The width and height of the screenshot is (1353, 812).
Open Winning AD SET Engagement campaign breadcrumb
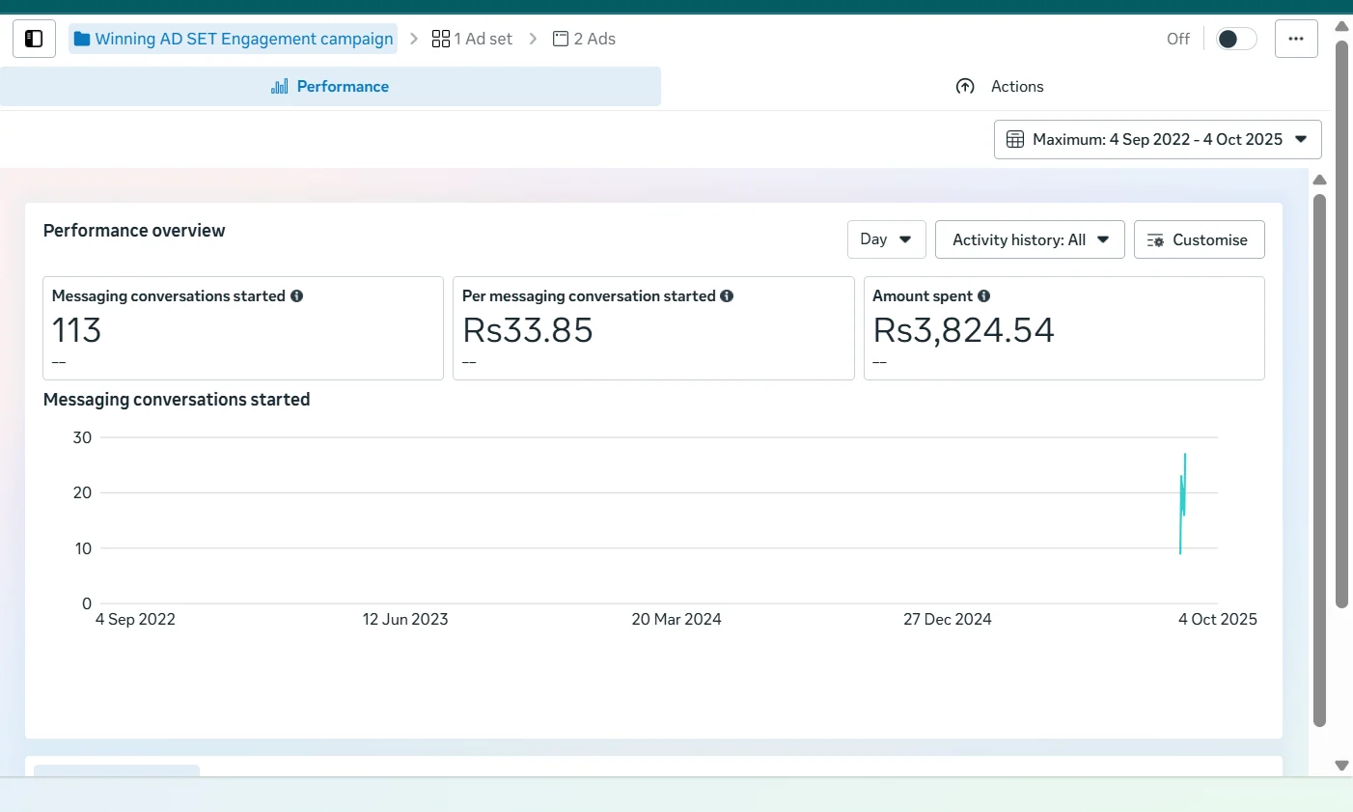pyautogui.click(x=243, y=39)
